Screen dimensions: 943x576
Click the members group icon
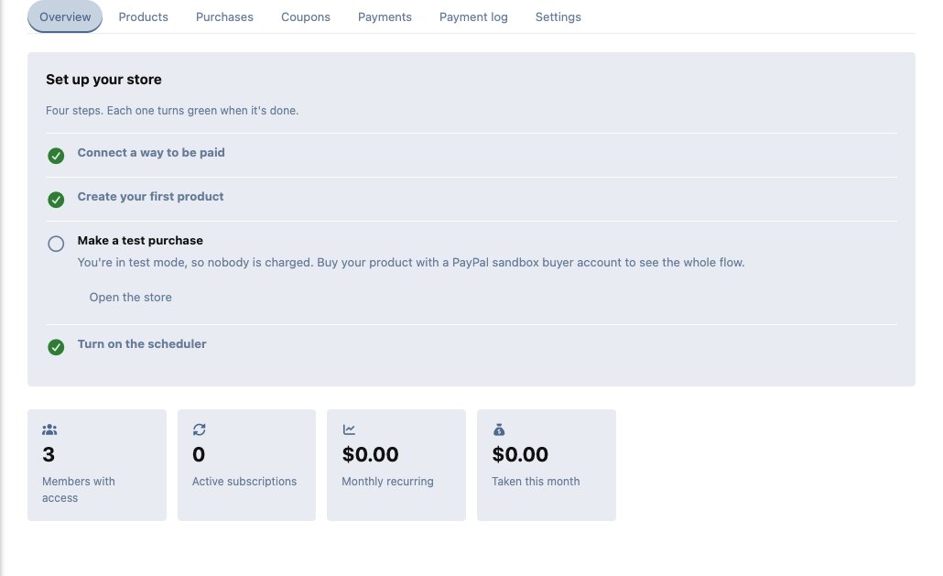tap(49, 429)
